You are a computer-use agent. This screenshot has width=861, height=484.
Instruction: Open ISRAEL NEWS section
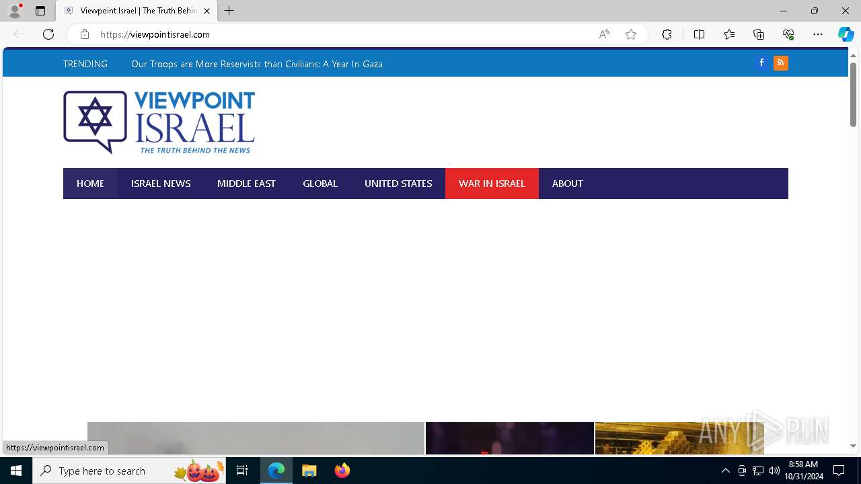[x=161, y=184]
